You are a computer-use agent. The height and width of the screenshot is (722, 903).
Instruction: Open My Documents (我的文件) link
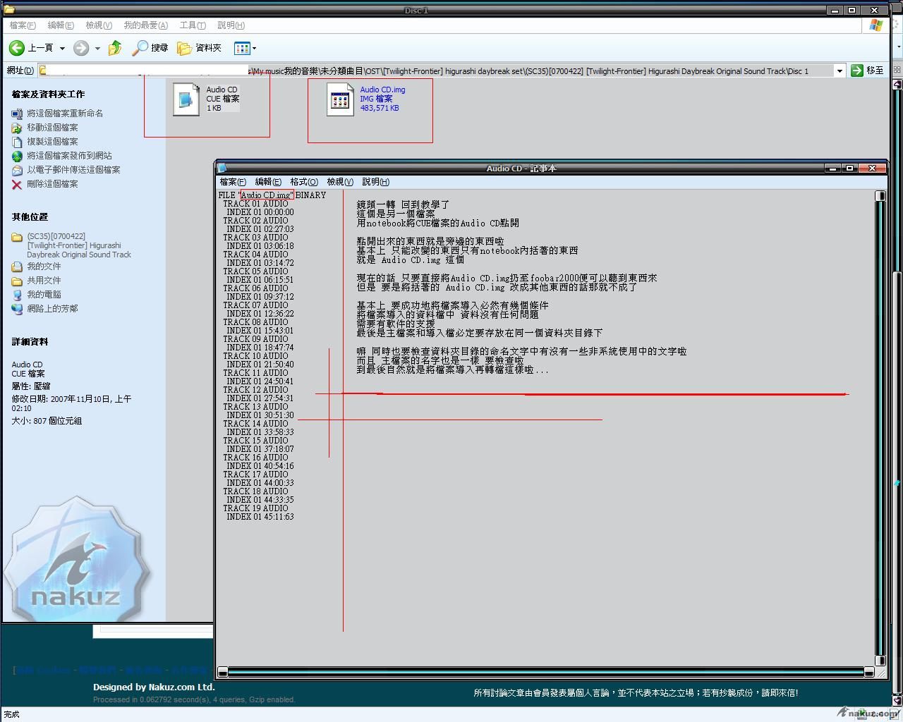(44, 267)
